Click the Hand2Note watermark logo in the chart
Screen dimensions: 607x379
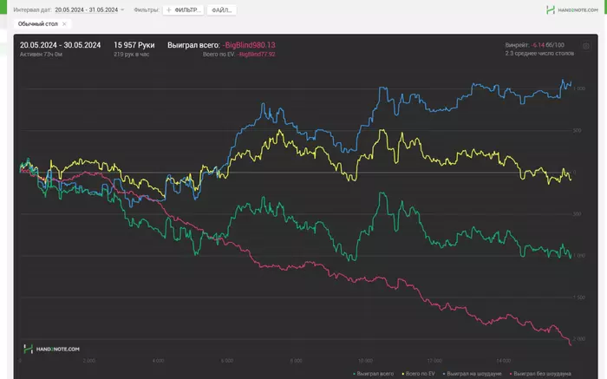click(x=52, y=349)
